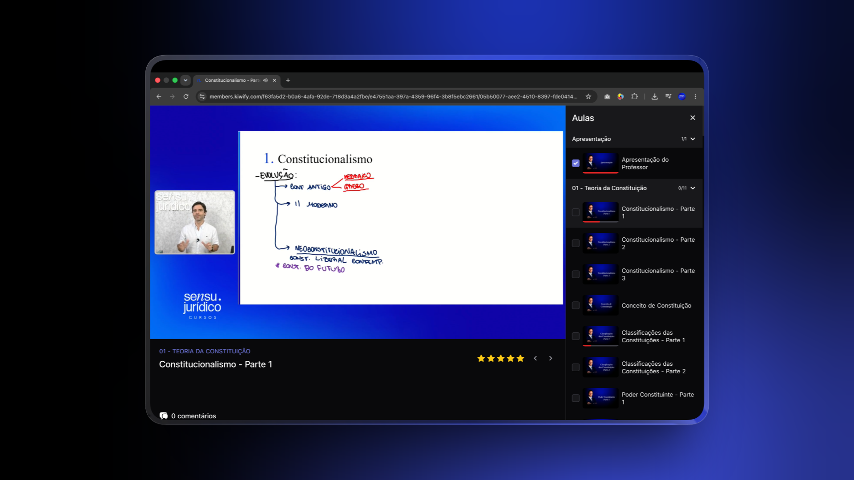Go to the previous lesson arrow
The image size is (854, 480).
point(536,358)
